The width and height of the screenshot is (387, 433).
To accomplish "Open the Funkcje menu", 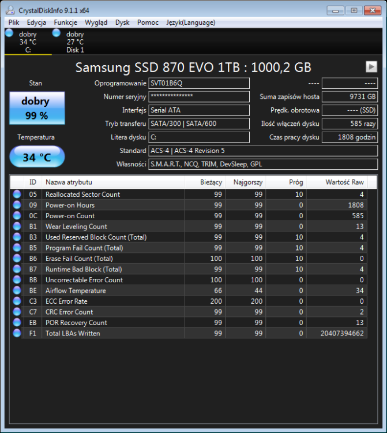I will (65, 23).
